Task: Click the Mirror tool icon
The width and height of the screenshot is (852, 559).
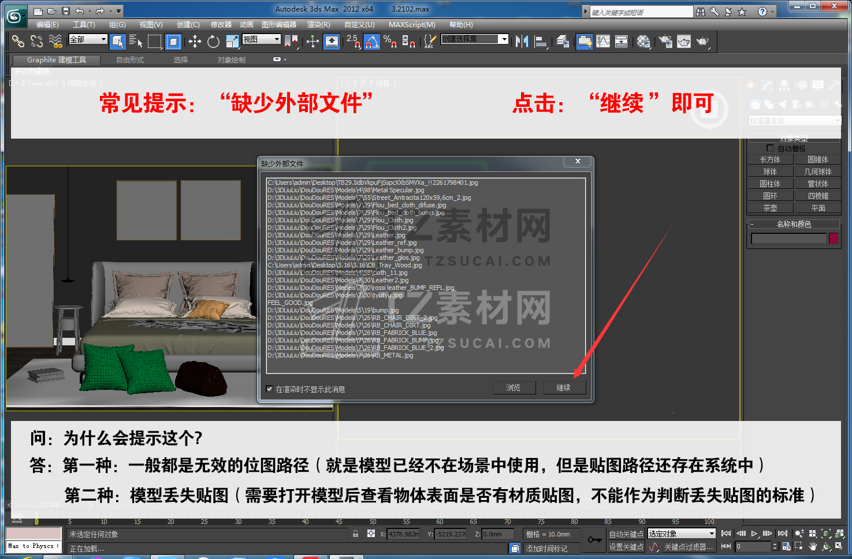Action: [522, 41]
